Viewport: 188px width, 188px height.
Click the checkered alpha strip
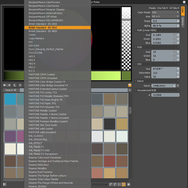click(x=126, y=39)
